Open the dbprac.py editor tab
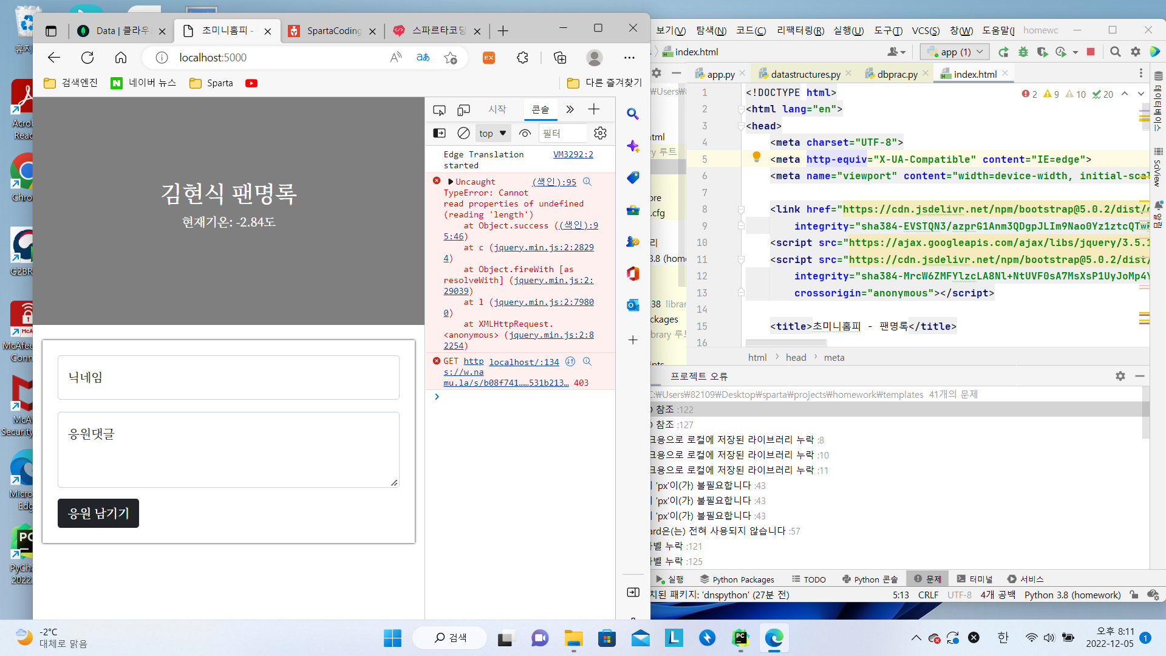The image size is (1166, 656). [x=897, y=74]
